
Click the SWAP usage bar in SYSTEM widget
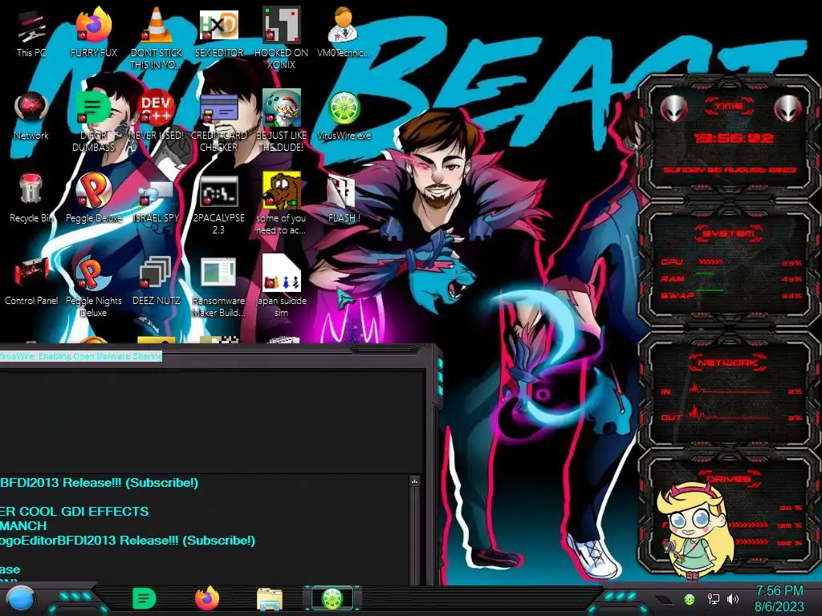pos(710,290)
